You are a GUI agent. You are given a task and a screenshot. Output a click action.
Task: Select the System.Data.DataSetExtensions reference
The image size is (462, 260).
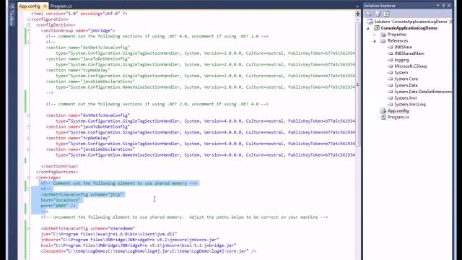(x=423, y=92)
